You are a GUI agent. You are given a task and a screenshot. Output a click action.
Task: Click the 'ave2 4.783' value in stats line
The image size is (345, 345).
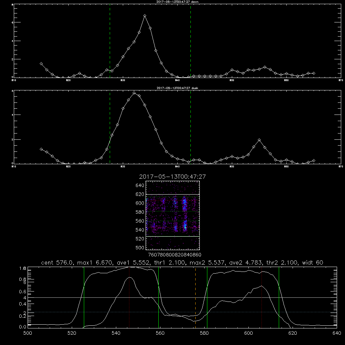[246, 263]
